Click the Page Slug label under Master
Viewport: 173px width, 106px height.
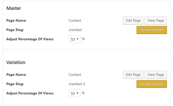click(15, 30)
